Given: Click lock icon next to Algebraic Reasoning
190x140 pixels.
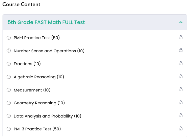Looking at the screenshot, I should [181, 77].
